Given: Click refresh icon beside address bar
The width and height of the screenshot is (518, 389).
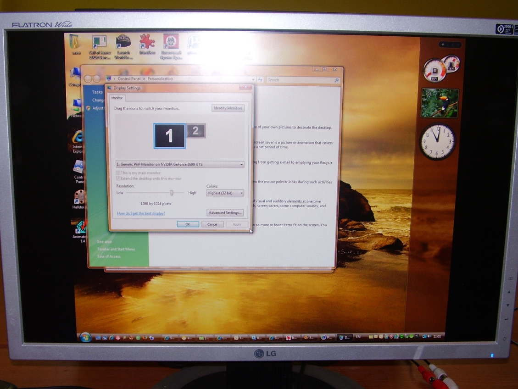Looking at the screenshot, I should pyautogui.click(x=260, y=79).
